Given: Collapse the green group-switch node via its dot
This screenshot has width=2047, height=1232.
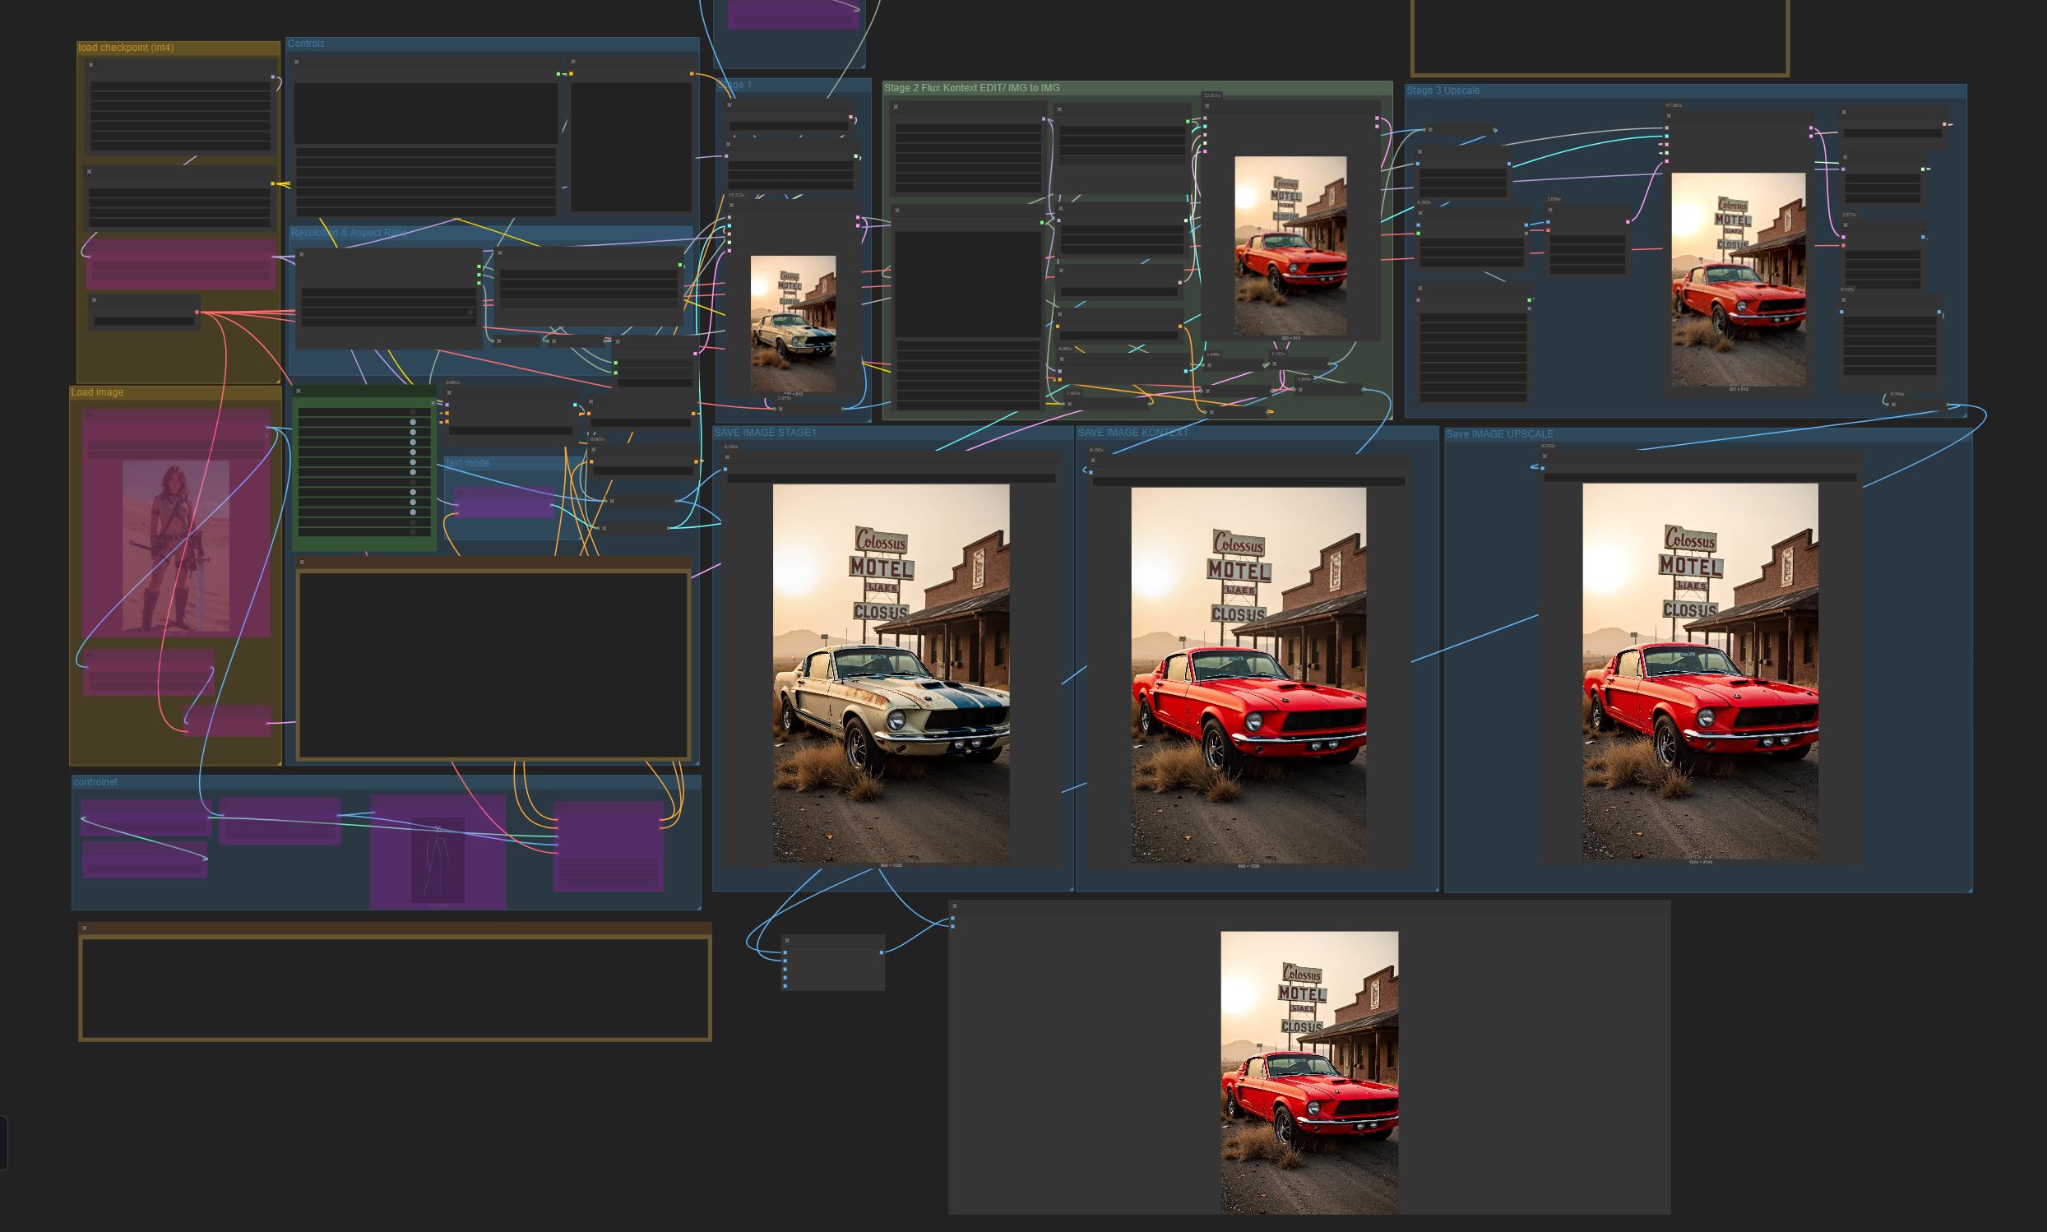Looking at the screenshot, I should [x=299, y=391].
